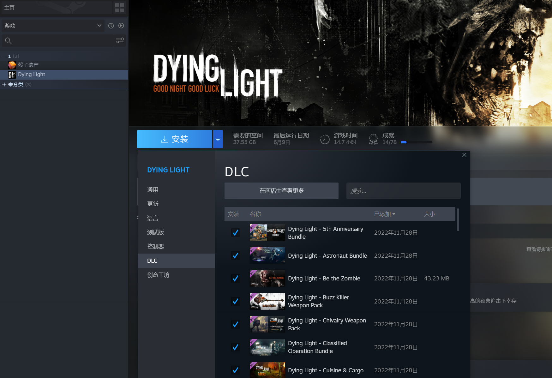Open the 控制器 settings tab
552x378 pixels.
coord(176,247)
